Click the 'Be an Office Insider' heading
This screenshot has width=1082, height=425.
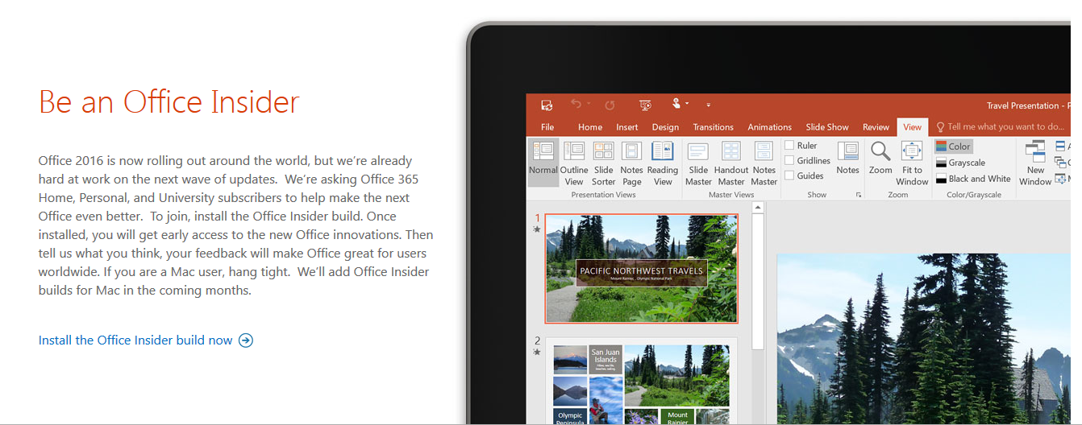169,102
